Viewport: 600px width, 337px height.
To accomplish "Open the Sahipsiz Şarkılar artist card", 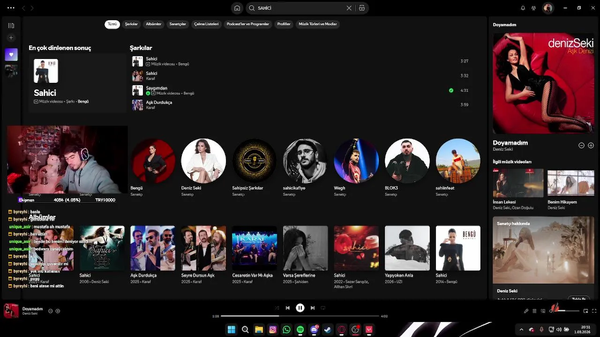I will click(x=255, y=167).
